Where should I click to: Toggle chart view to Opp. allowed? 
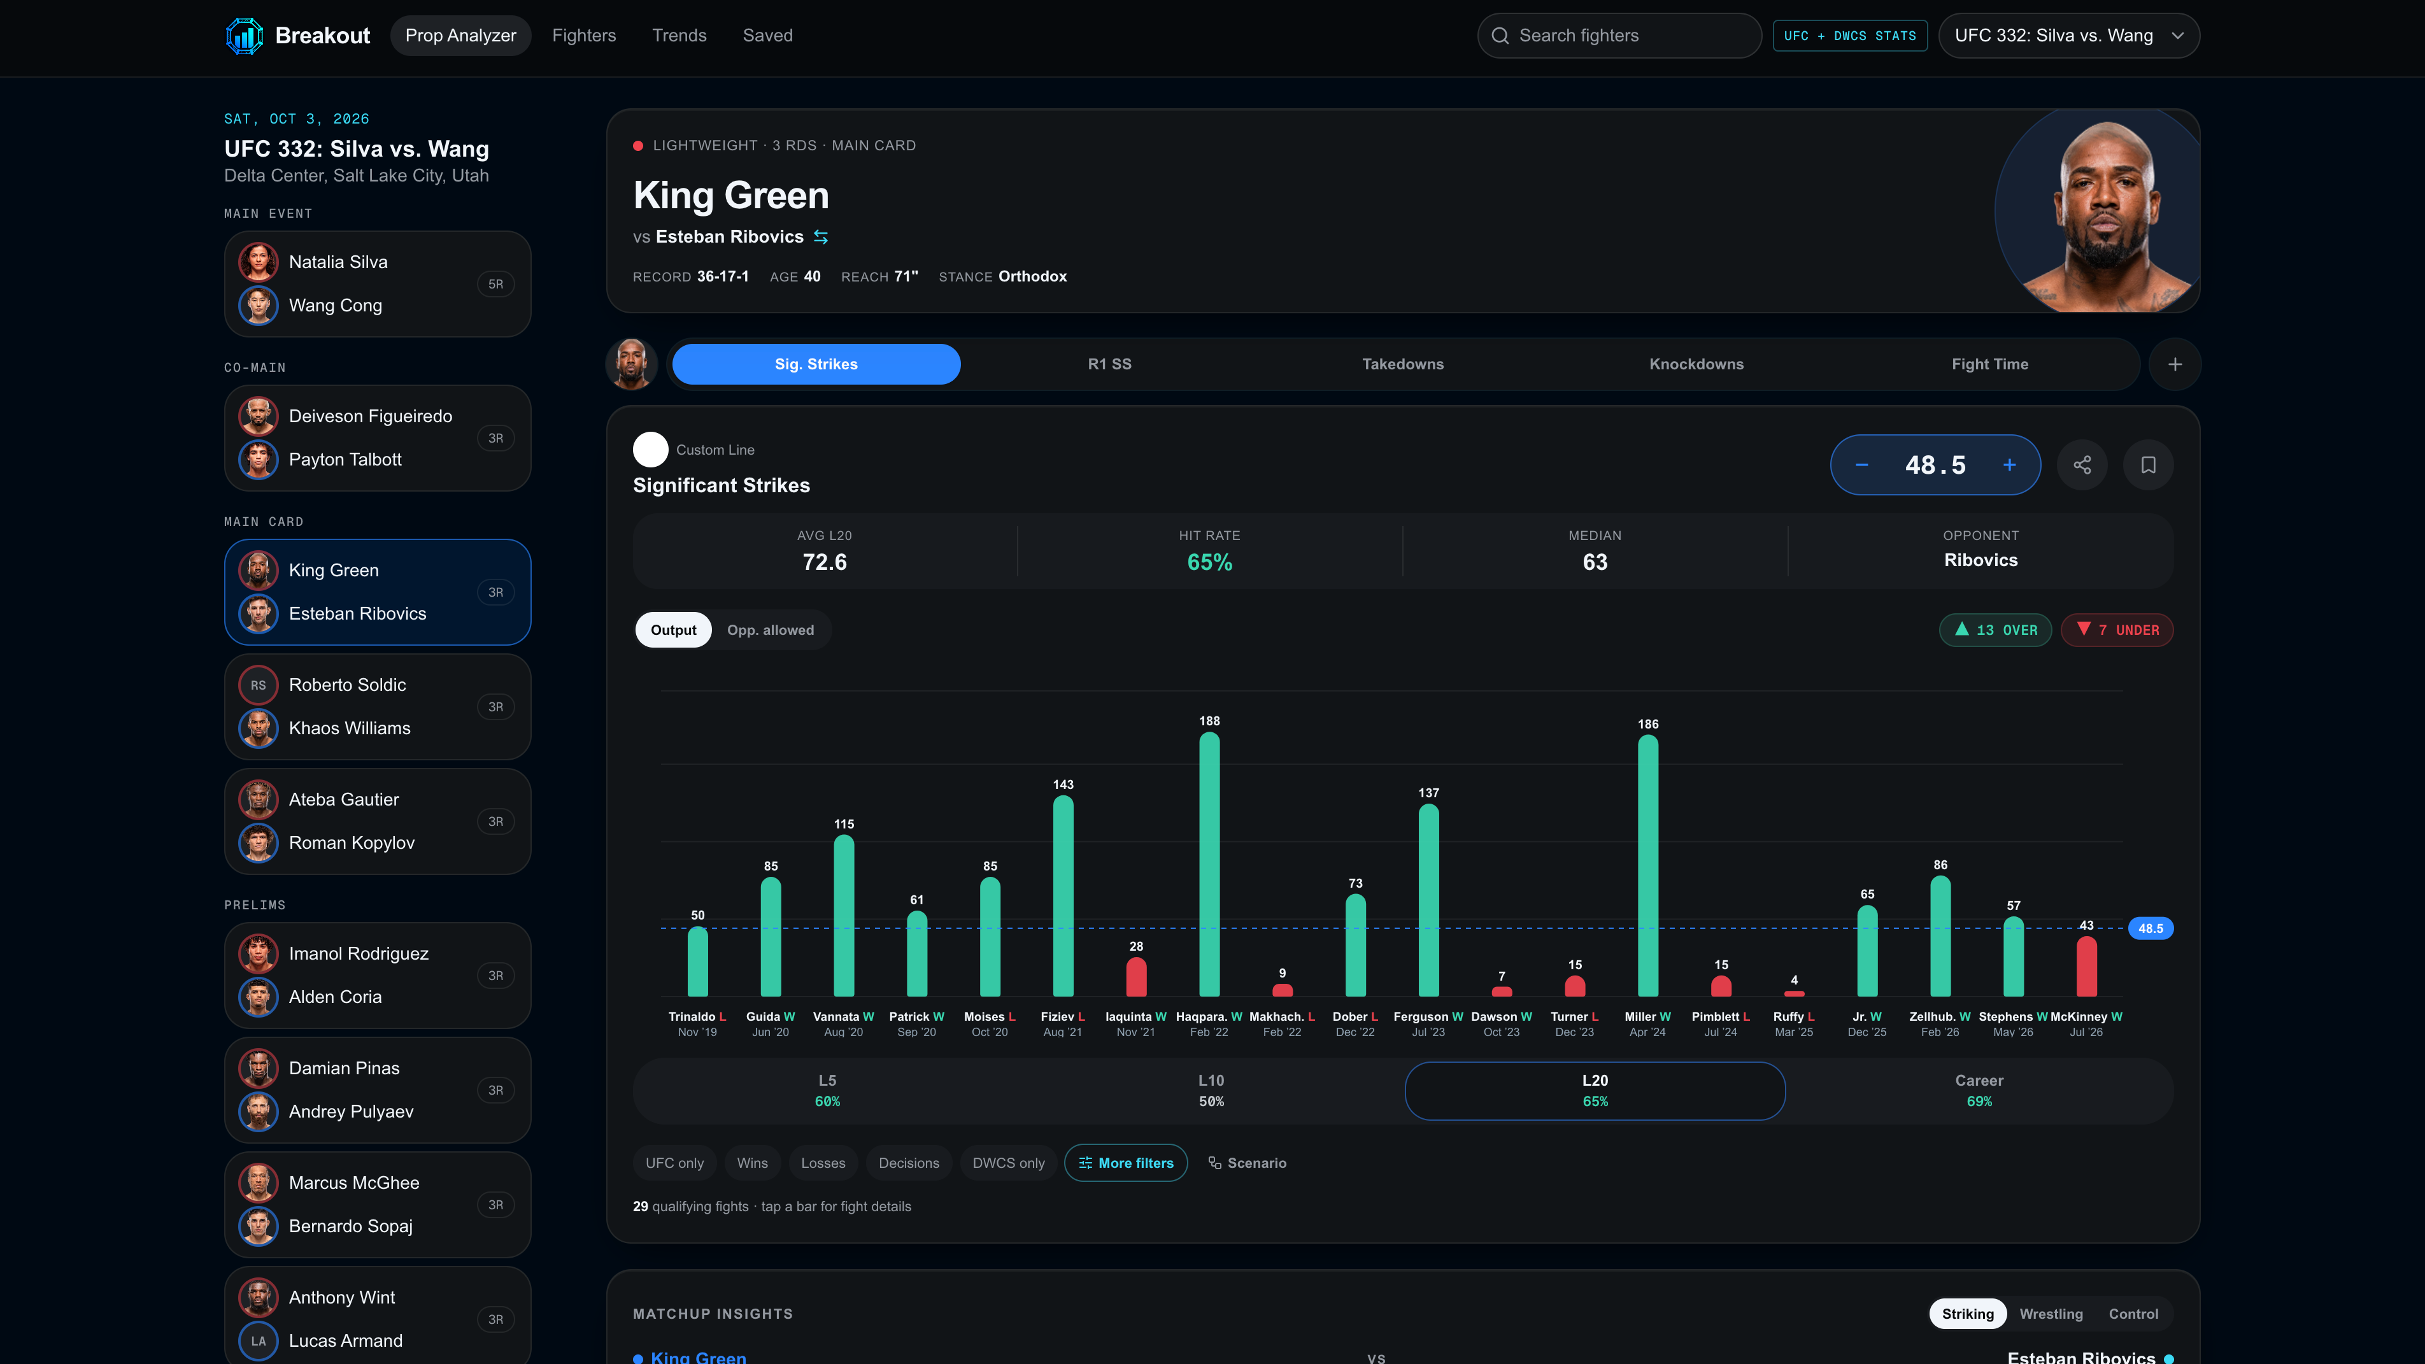pyautogui.click(x=770, y=630)
